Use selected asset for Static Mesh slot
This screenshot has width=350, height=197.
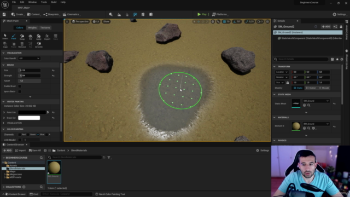click(305, 105)
